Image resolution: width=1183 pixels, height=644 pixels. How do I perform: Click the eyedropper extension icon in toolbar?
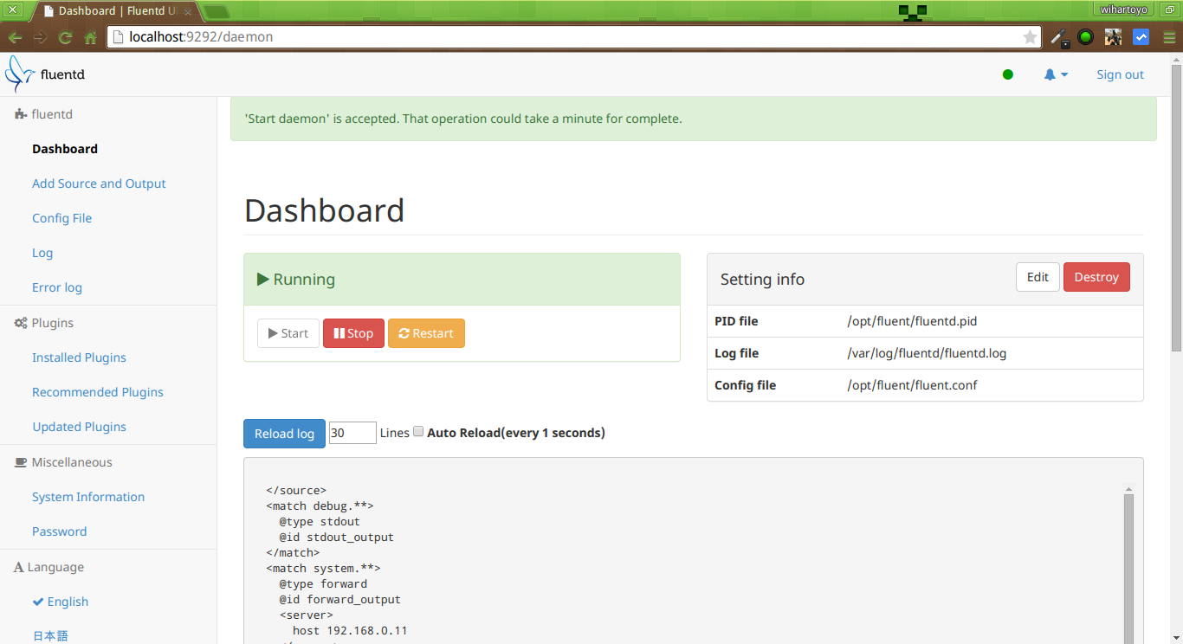coord(1058,37)
